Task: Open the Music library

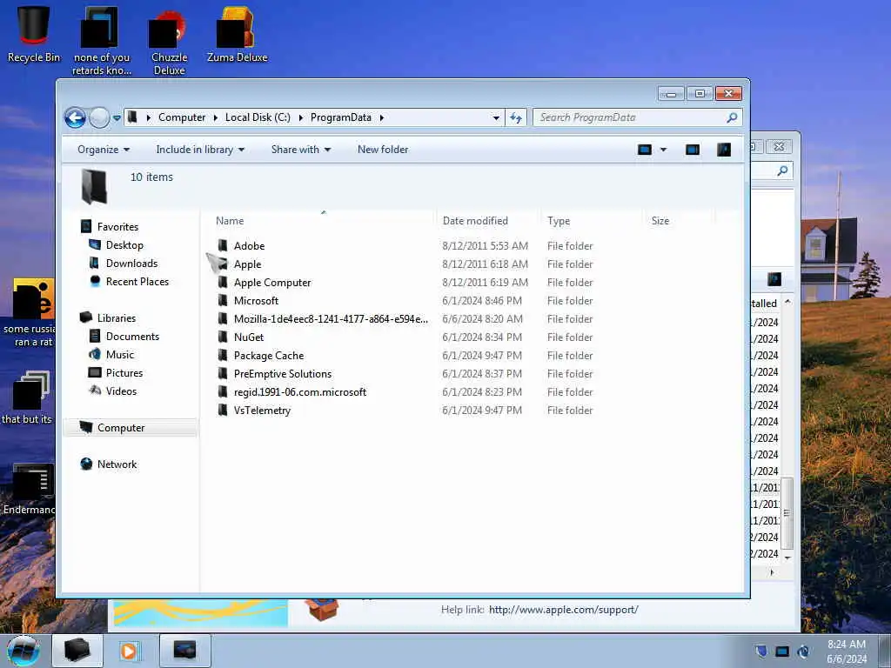Action: (120, 355)
